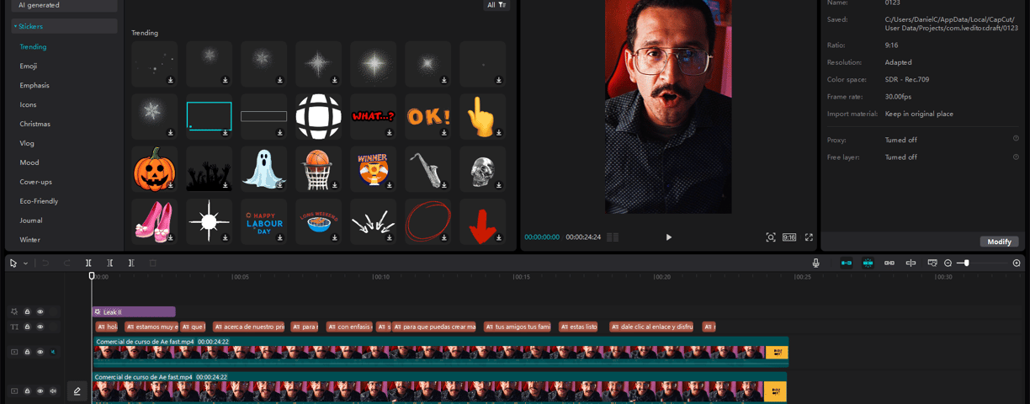The height and width of the screenshot is (404, 1030).
Task: Open the AI generated tab
Action: pyautogui.click(x=65, y=5)
